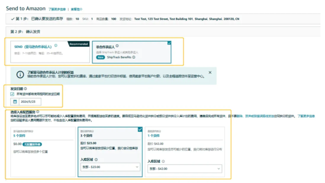Click the 无配置服务费 badge next to $0.00
Image resolution: width=325 pixels, height=183 pixels.
[x=32, y=144]
